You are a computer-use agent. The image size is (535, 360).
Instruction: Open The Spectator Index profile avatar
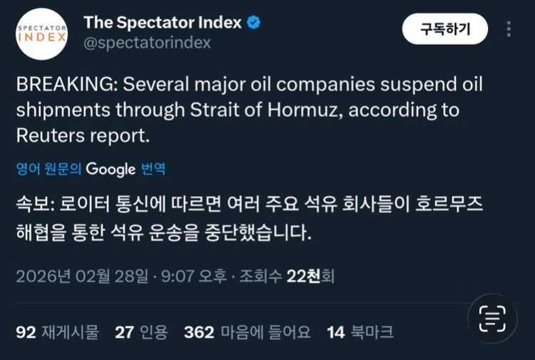pos(41,34)
